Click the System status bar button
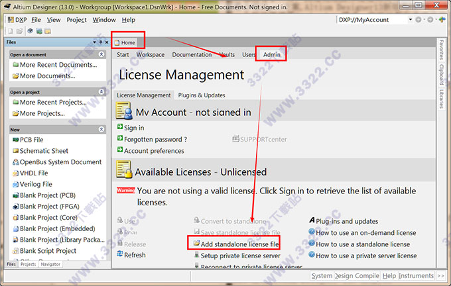The width and height of the screenshot is (451, 286). point(322,275)
